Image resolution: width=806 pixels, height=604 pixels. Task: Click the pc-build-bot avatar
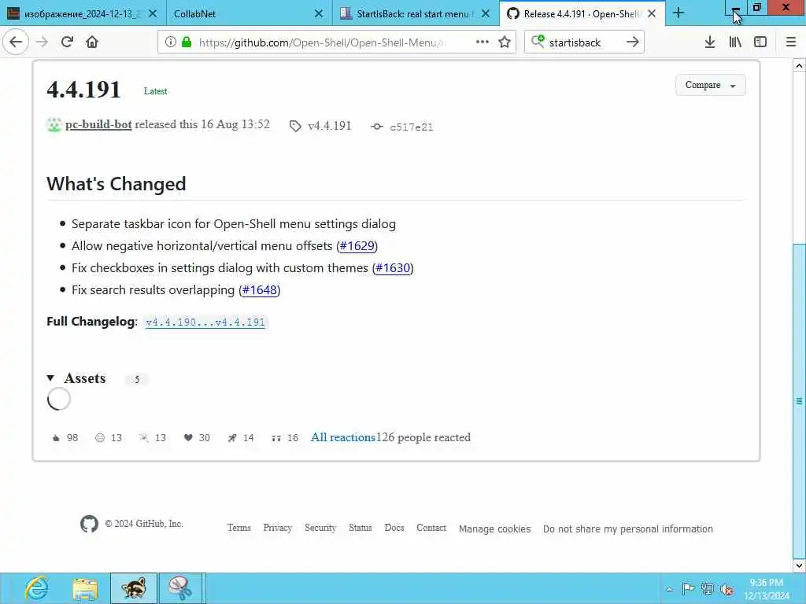pyautogui.click(x=54, y=125)
